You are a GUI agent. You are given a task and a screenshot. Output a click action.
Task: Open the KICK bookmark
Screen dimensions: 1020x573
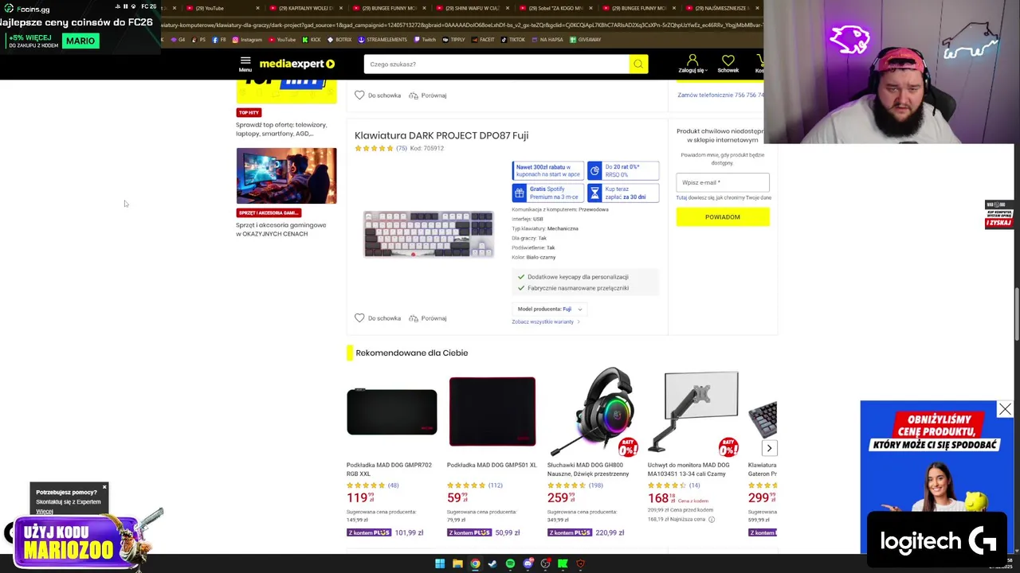tap(312, 39)
